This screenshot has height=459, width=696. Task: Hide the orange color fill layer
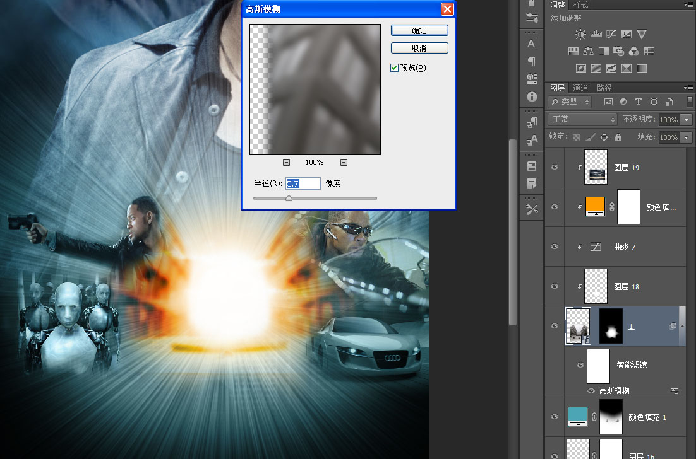pos(555,207)
